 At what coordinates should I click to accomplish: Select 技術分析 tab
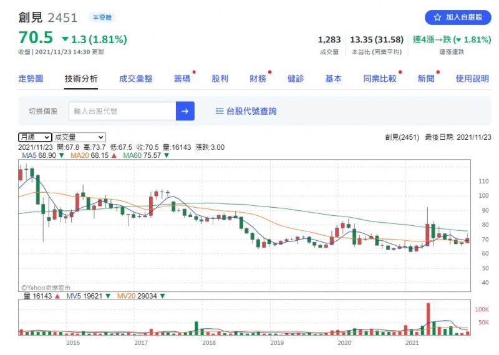click(x=81, y=79)
